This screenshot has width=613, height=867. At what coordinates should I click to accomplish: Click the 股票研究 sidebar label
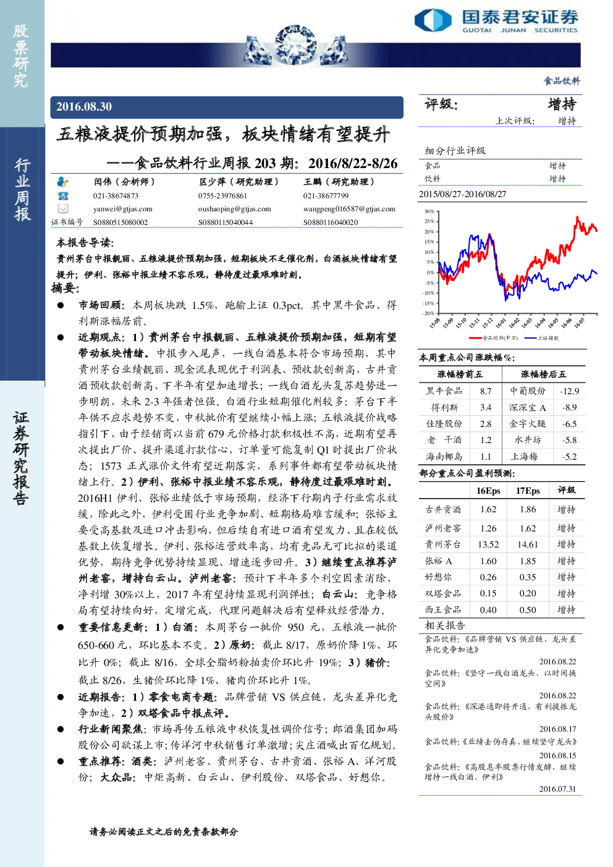[21, 56]
